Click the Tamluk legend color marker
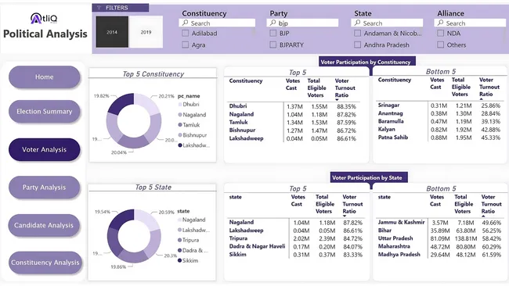Viewport: 509px width, 286px height. click(x=180, y=125)
